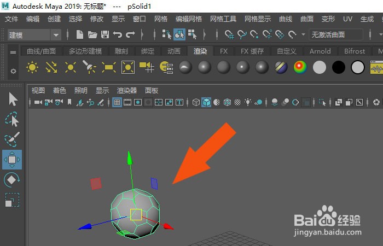Enable wireframe display in viewport

196,102
